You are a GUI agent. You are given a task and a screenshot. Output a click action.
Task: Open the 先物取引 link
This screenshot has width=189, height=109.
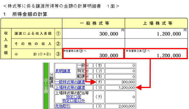tap(63, 106)
